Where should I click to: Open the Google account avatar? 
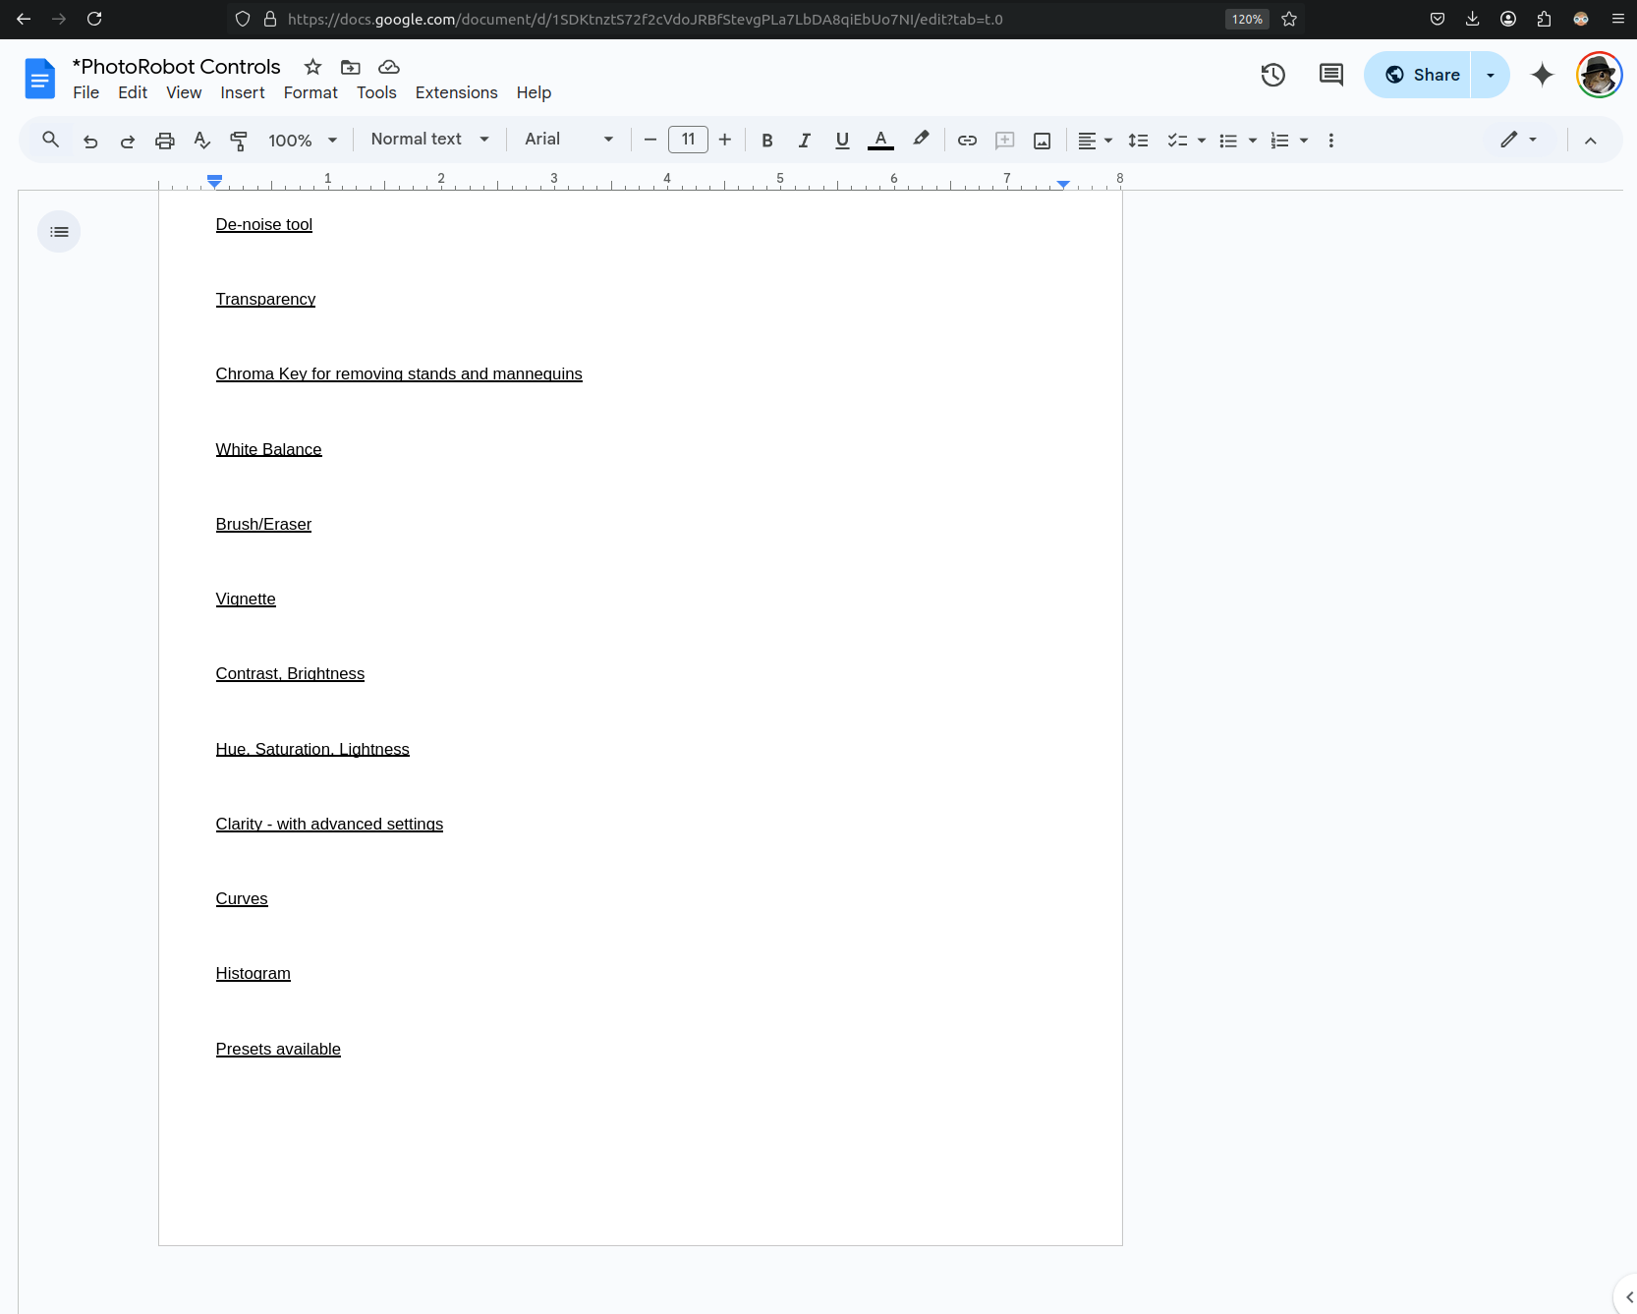(x=1600, y=75)
